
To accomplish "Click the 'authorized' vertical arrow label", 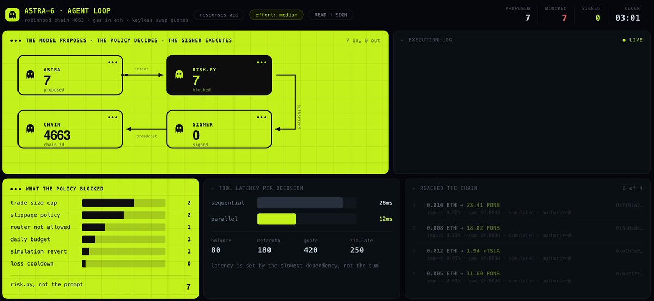I will coord(299,116).
